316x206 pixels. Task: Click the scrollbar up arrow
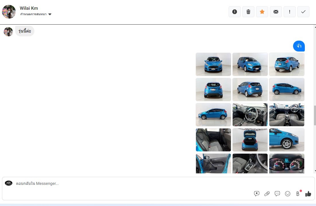[x=315, y=27]
